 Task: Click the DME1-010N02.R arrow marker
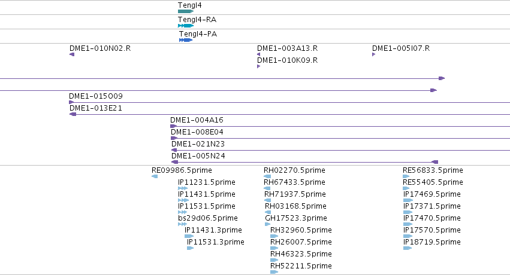(x=72, y=54)
